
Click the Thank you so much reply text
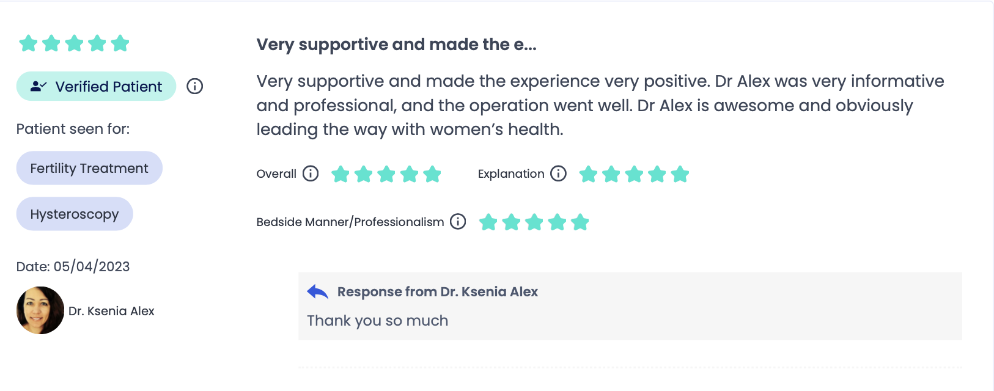[377, 321]
